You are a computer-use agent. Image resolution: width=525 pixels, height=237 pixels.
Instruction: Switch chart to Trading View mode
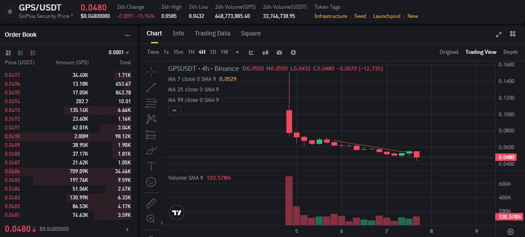point(481,52)
